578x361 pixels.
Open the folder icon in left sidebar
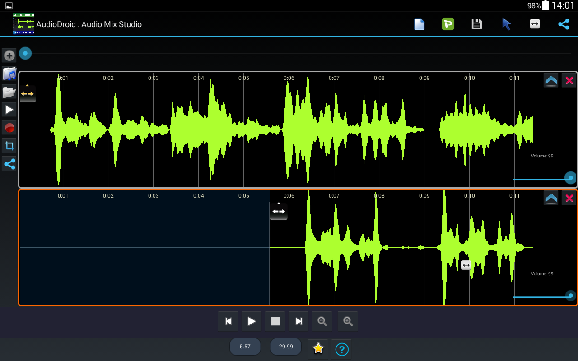[9, 92]
